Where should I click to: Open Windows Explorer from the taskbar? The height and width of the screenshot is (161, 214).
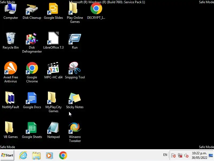(36, 156)
